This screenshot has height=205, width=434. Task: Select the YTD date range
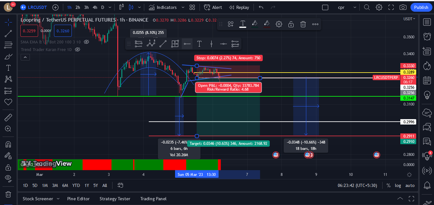tap(76, 186)
